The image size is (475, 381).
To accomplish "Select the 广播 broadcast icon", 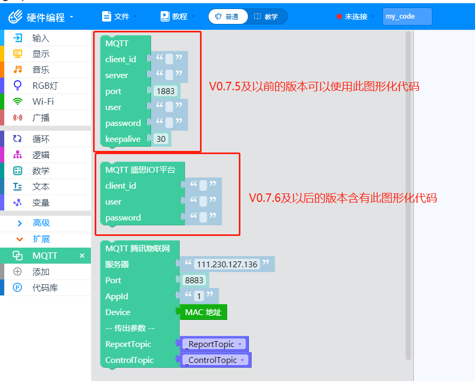I will coord(18,117).
